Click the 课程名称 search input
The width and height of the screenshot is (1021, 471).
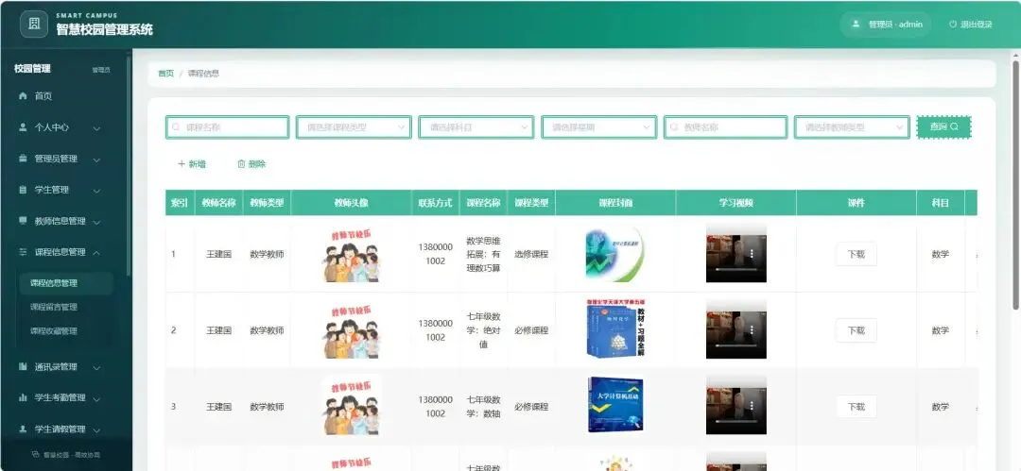click(227, 127)
